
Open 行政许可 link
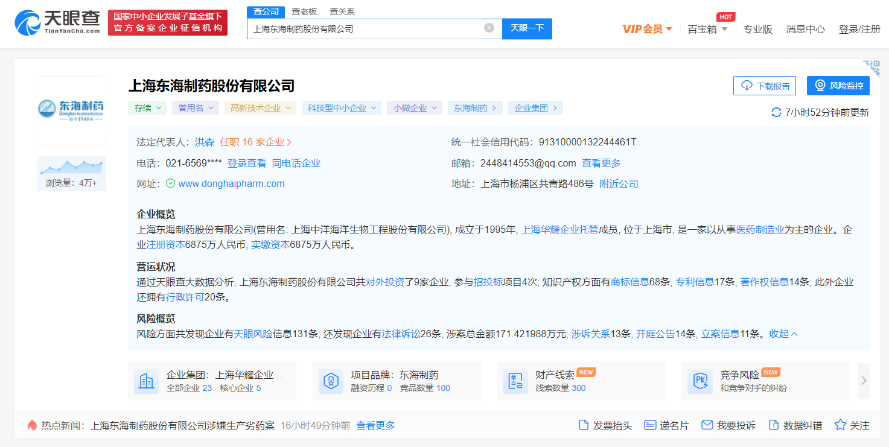185,297
